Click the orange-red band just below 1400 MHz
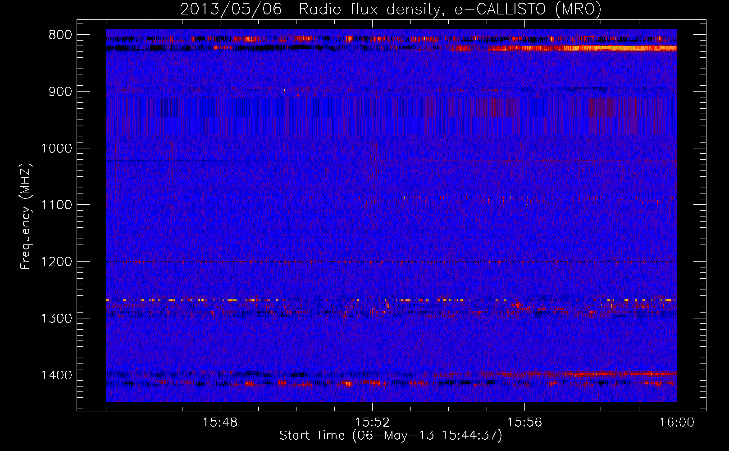Viewport: 729px width, 451px height. pyautogui.click(x=620, y=374)
